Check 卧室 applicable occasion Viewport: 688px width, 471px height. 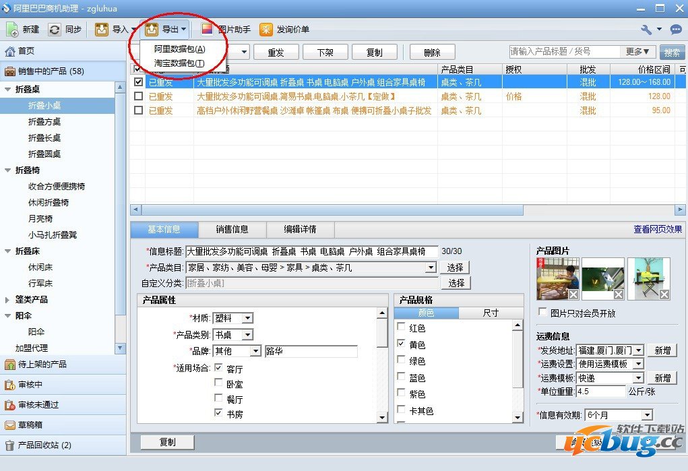click(x=218, y=383)
